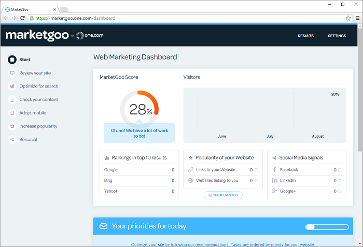Click the Review your site monitor icon

coord(12,73)
